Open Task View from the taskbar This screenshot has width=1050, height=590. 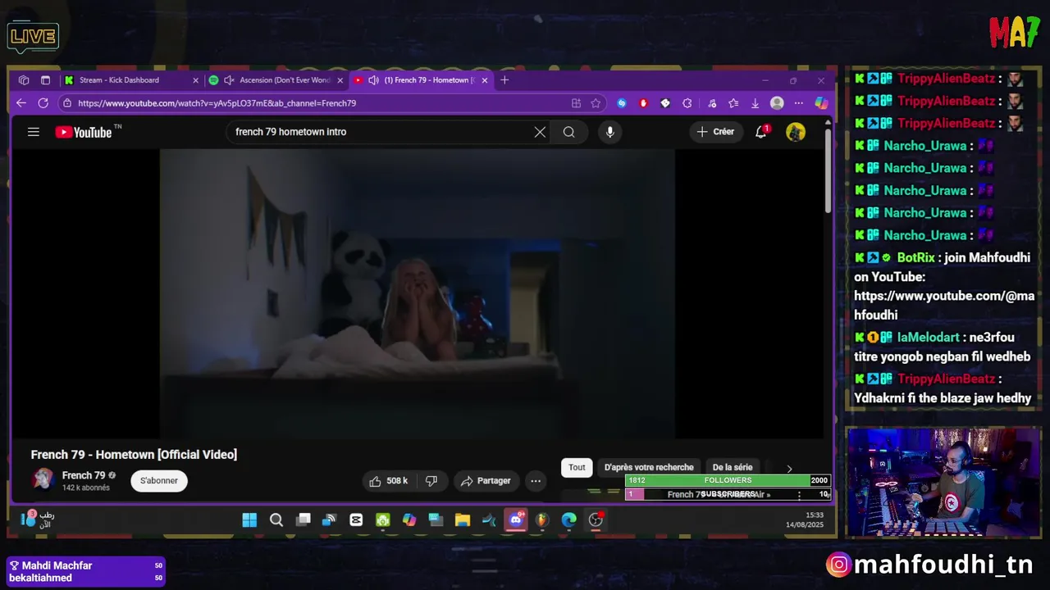pyautogui.click(x=303, y=520)
